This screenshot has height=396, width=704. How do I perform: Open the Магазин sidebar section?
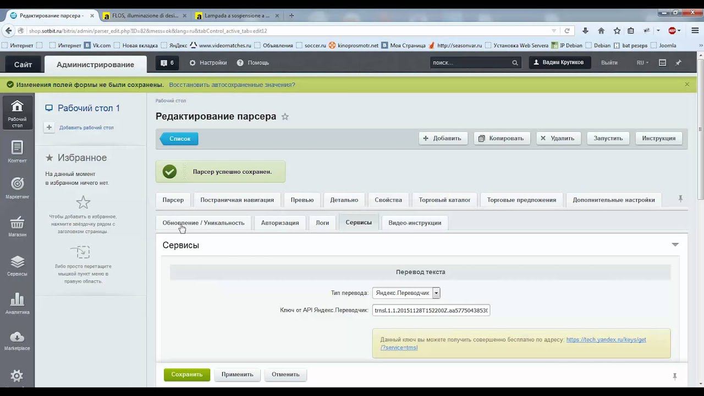tap(17, 226)
